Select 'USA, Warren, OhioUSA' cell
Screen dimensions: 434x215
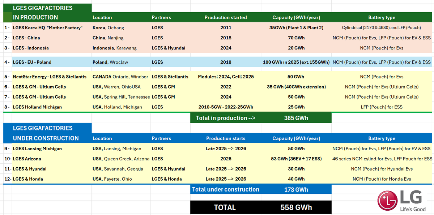121,87
